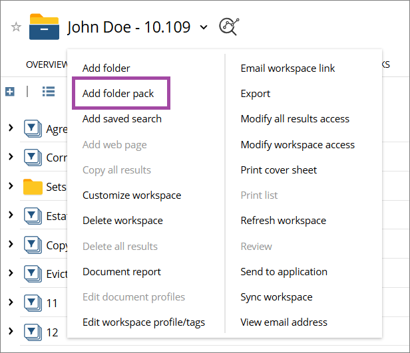
Task: Click the saved search icon for Copy row
Action: point(33,245)
